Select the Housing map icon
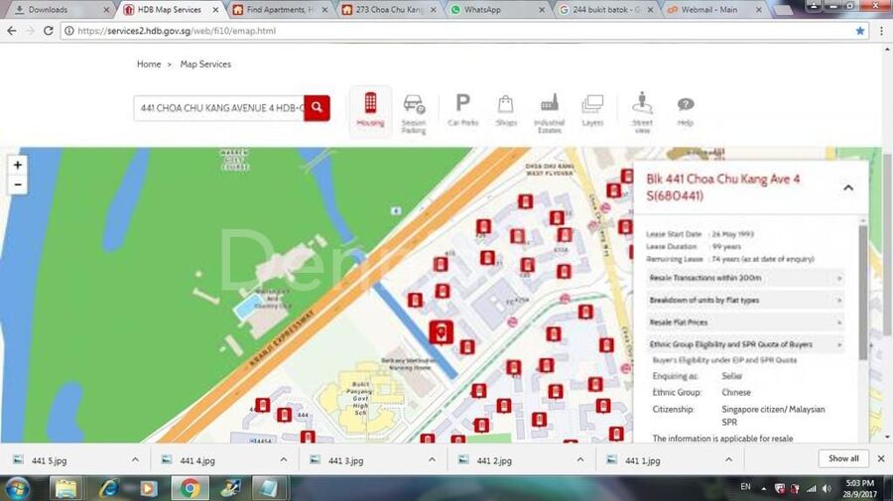 pyautogui.click(x=370, y=111)
